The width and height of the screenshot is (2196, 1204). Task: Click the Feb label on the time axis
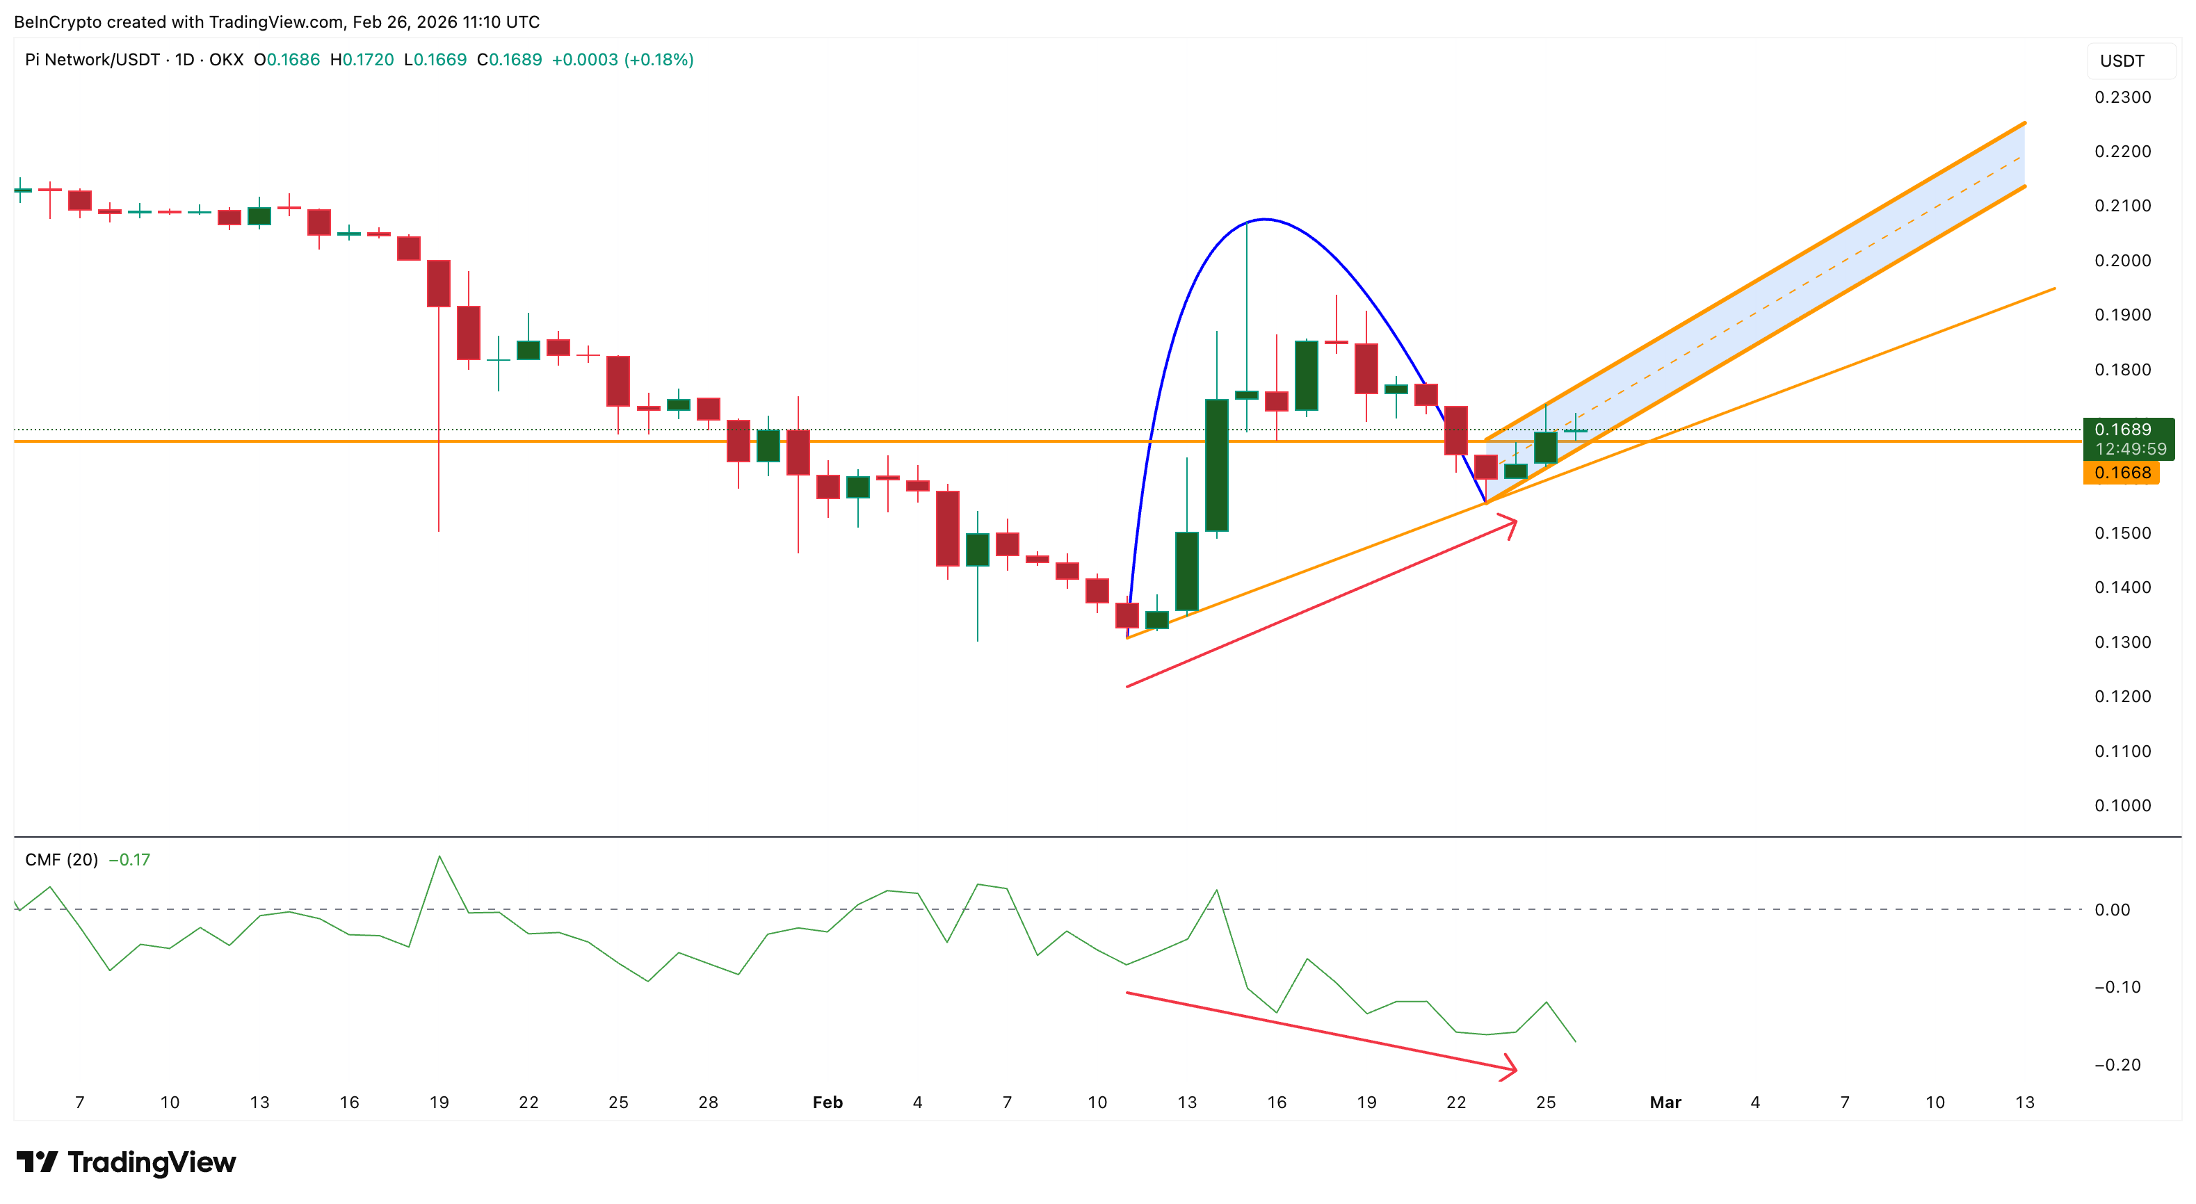coord(827,1102)
